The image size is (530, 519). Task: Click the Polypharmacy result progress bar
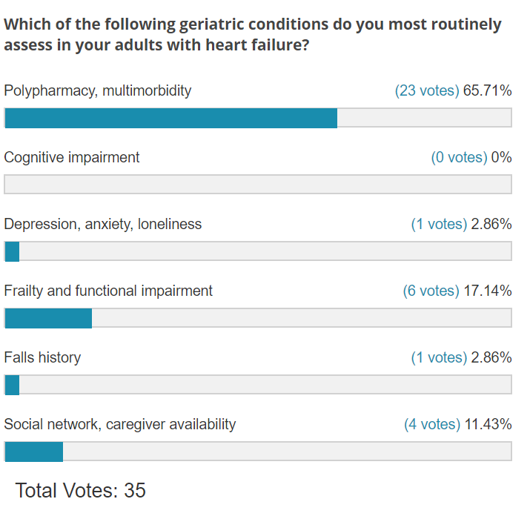258,118
